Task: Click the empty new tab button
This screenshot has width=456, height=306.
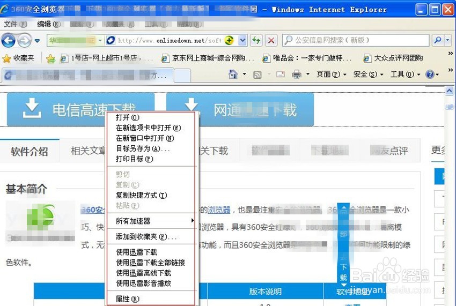Action: click(182, 76)
